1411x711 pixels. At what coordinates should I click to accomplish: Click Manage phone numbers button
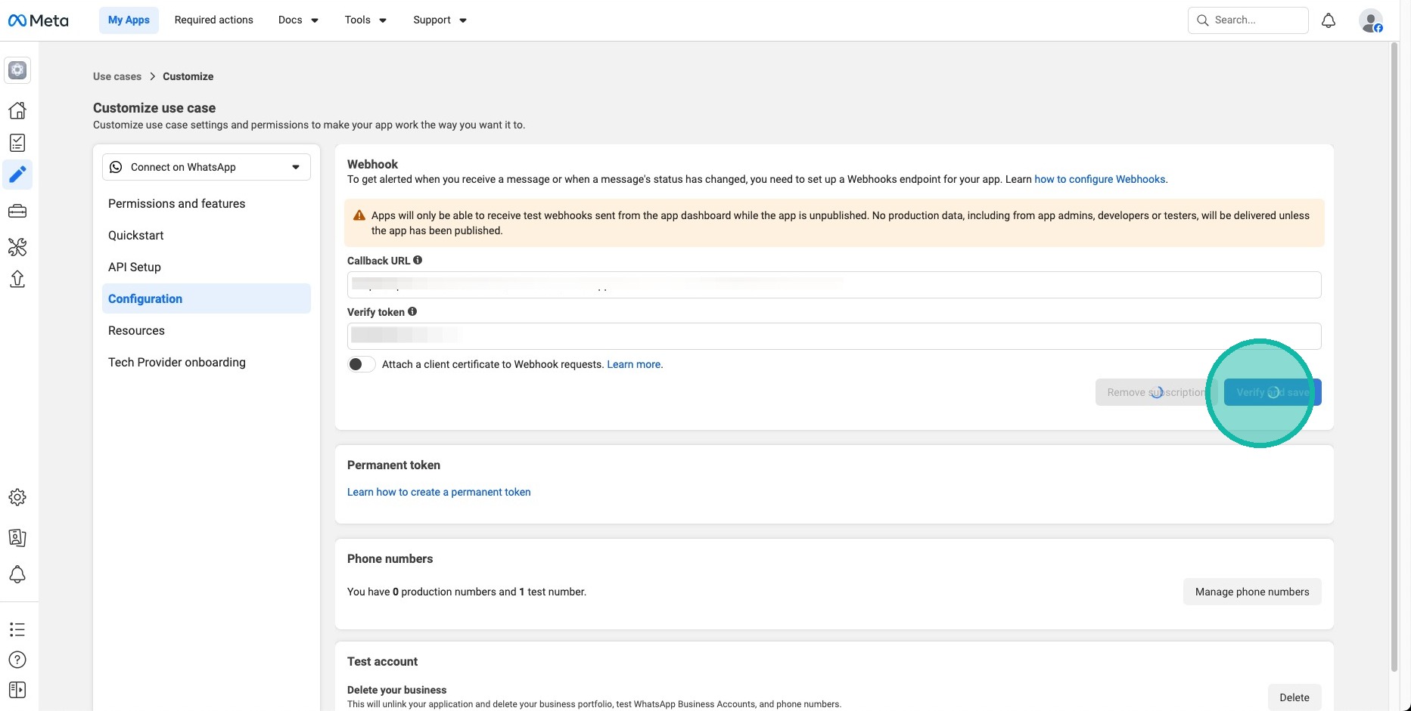click(1251, 592)
